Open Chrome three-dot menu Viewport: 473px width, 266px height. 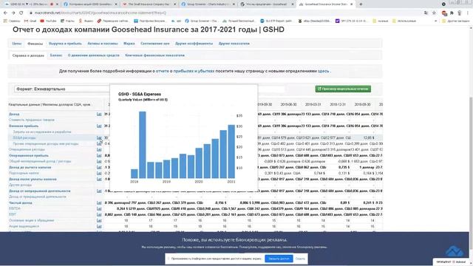468,13
